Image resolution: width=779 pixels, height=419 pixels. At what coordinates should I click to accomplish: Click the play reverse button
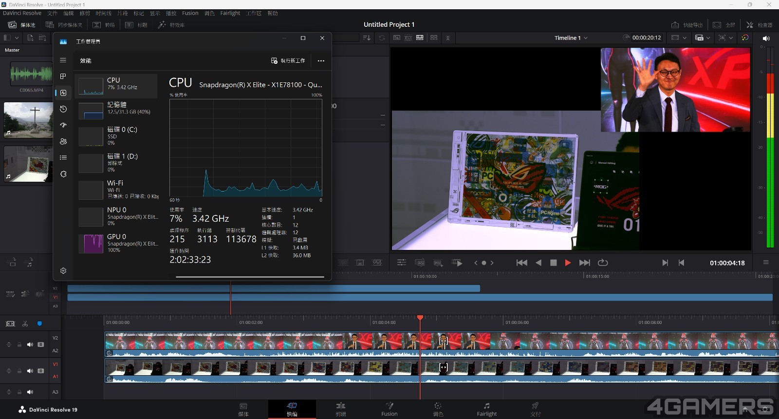538,263
